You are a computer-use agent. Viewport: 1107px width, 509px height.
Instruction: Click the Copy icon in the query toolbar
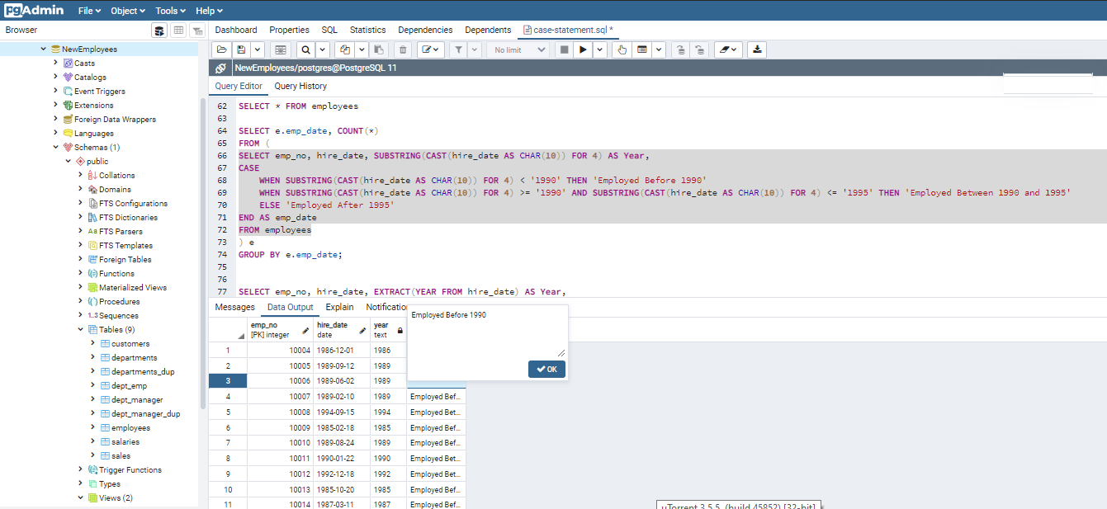(x=346, y=49)
